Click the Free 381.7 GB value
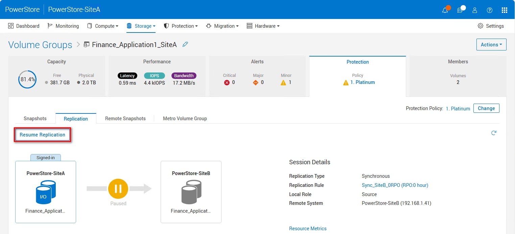Image resolution: width=515 pixels, height=234 pixels. tap(60, 83)
